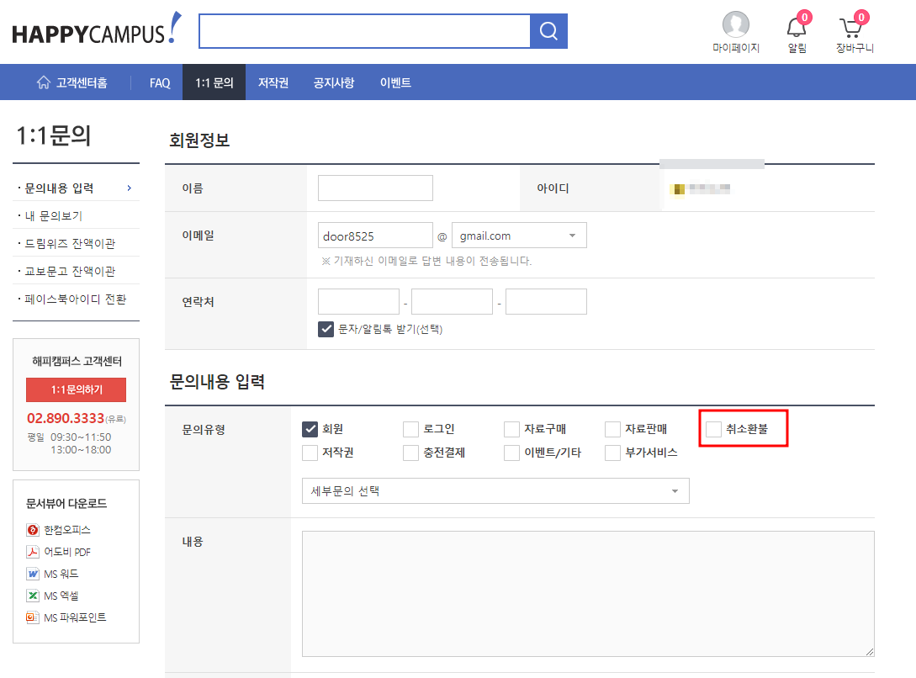Screen dimensions: 916x678
Task: Open the 공지사항 menu item
Action: 333,82
